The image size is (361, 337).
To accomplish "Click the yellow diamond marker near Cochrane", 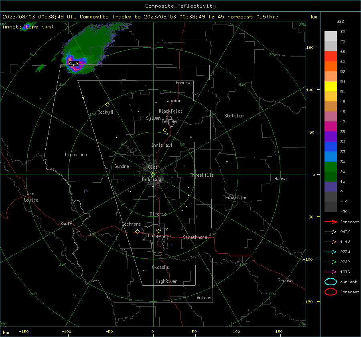I will 137,232.
